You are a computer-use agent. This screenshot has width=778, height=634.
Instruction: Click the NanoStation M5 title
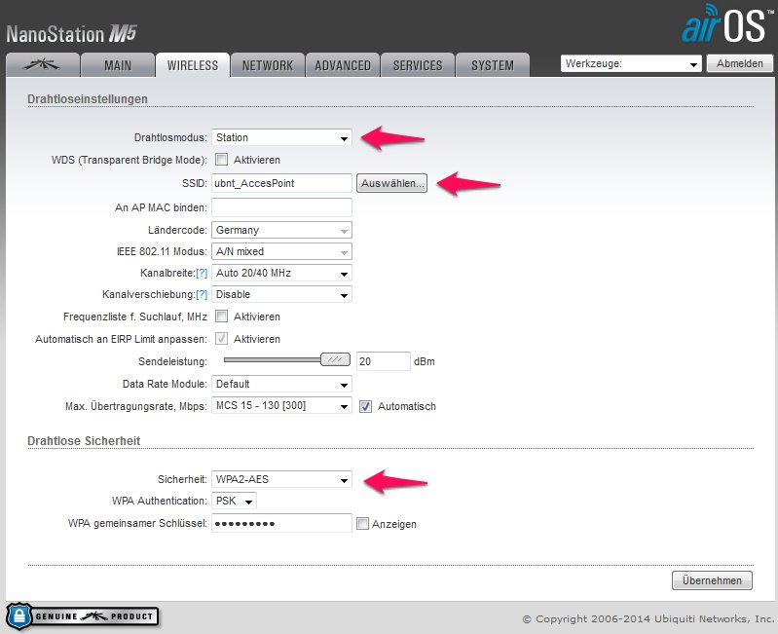tap(71, 34)
